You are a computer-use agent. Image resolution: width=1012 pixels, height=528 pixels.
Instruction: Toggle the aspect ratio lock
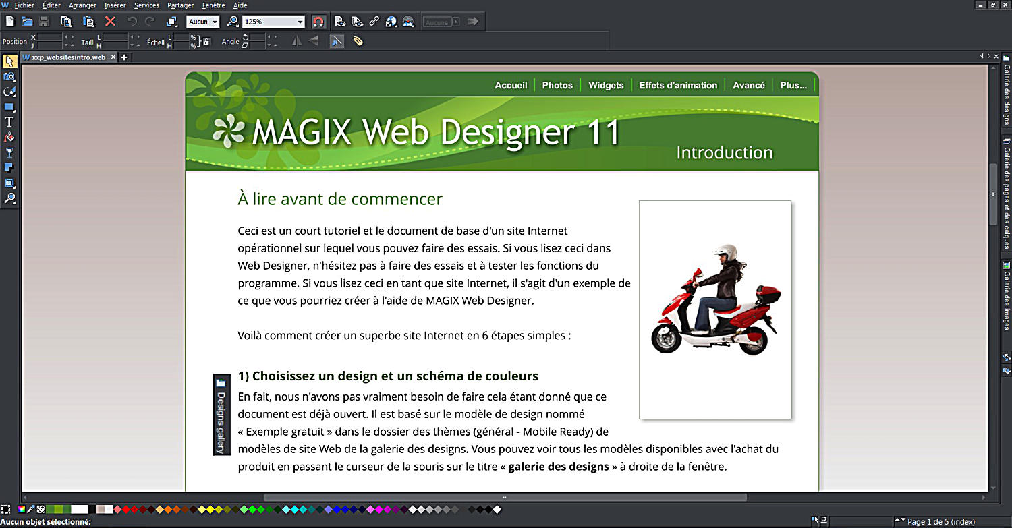click(x=206, y=41)
